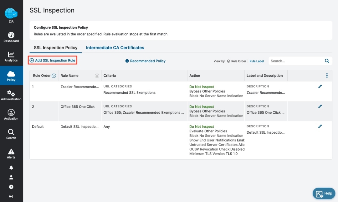Image resolution: width=338 pixels, height=202 pixels.
Task: Open the table column options kebab menu
Action: 327,76
